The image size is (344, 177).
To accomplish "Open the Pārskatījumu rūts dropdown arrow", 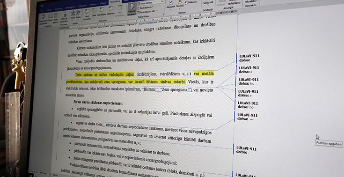I will 157,11.
